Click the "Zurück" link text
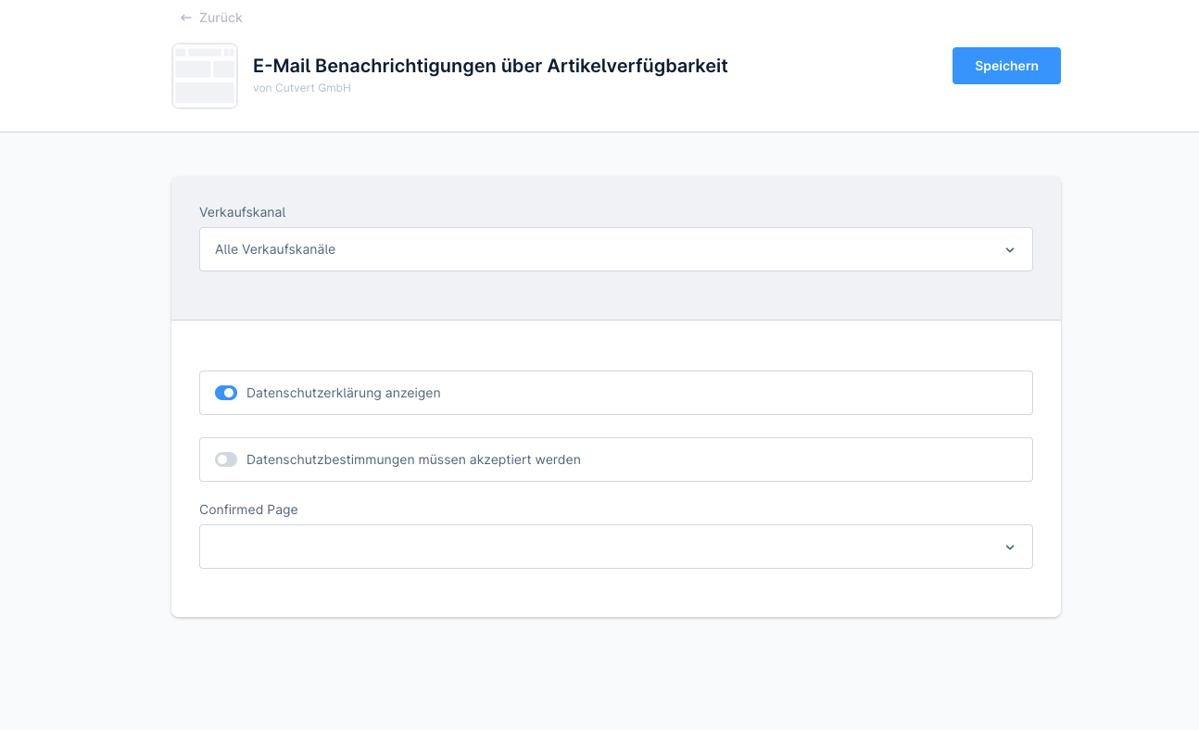This screenshot has height=730, width=1199. point(221,18)
